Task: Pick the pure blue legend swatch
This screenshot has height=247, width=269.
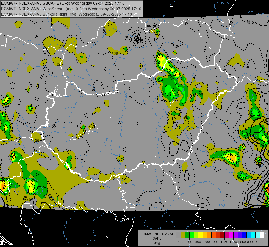Action: pos(245,235)
